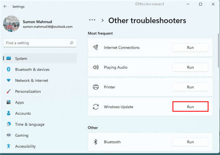Expand the breadcrumb three-dots menu

coord(92,20)
